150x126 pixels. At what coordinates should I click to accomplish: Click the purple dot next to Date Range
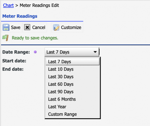(35, 52)
